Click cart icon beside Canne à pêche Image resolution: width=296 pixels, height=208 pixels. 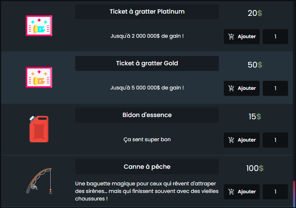click(231, 192)
